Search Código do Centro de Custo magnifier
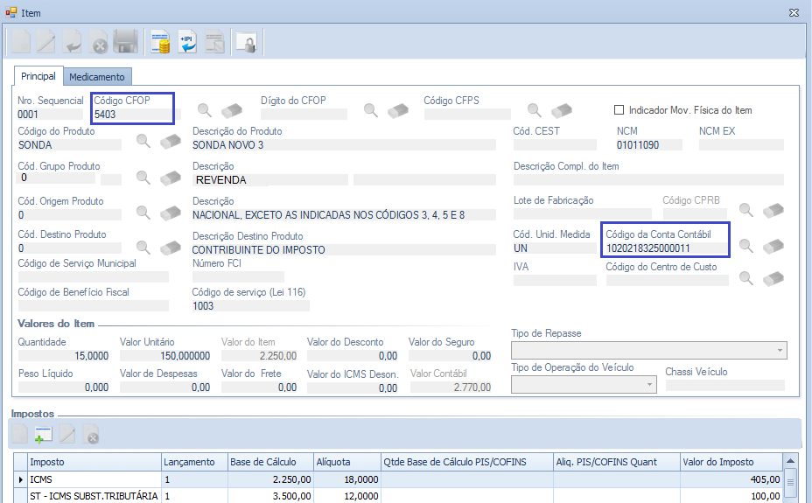The image size is (812, 503). pyautogui.click(x=746, y=278)
